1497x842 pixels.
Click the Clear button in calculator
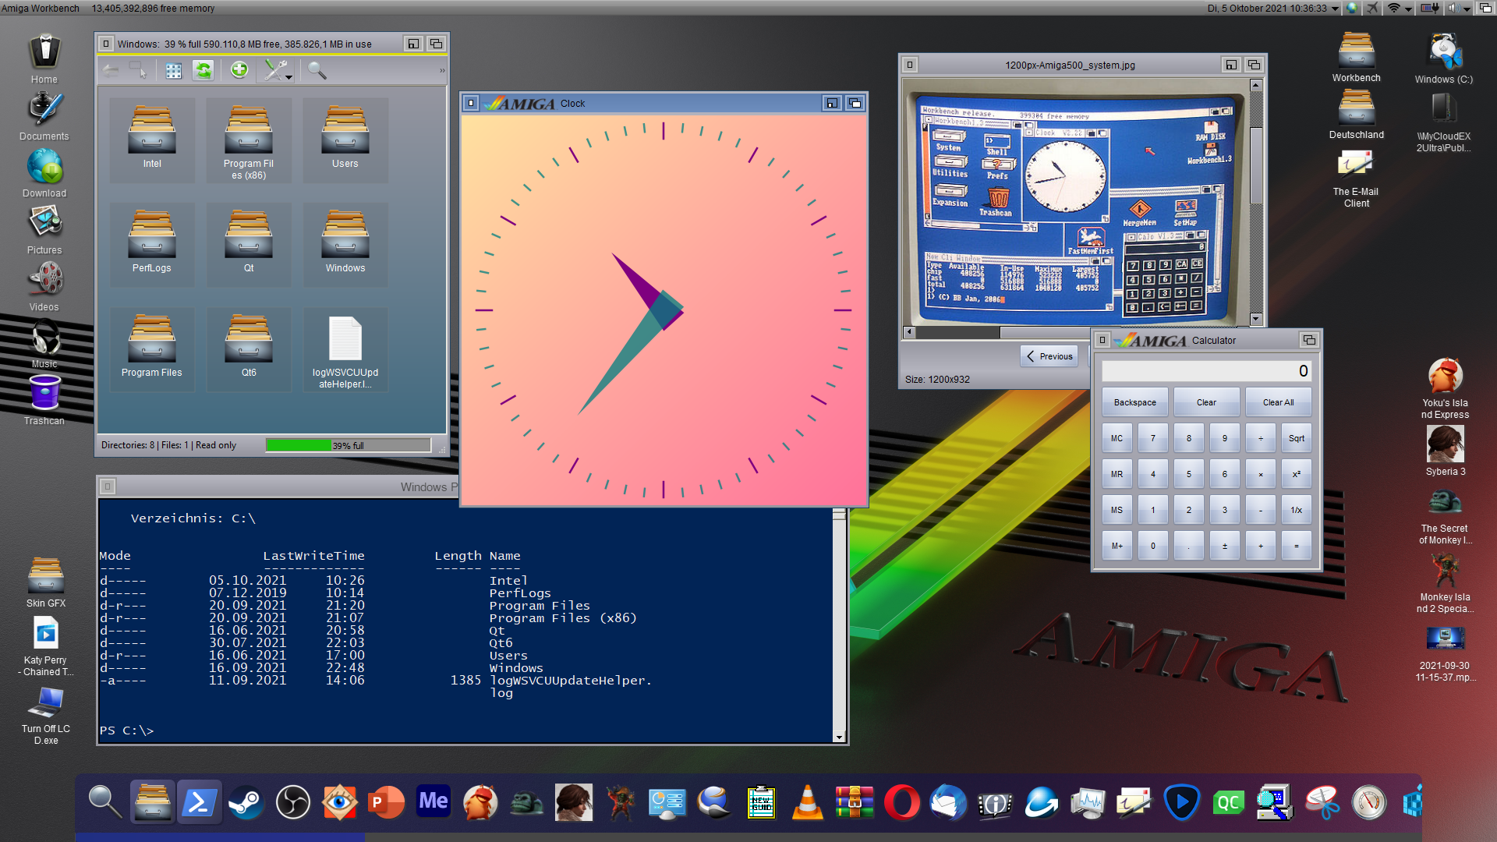[1206, 402]
